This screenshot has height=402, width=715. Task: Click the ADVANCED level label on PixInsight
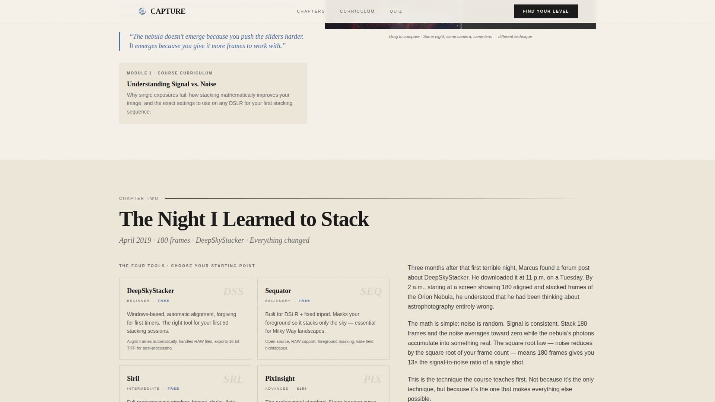(x=277, y=389)
